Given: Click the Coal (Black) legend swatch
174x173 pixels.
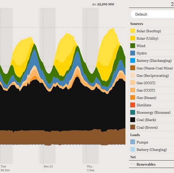Looking at the screenshot, I should [x=133, y=120].
